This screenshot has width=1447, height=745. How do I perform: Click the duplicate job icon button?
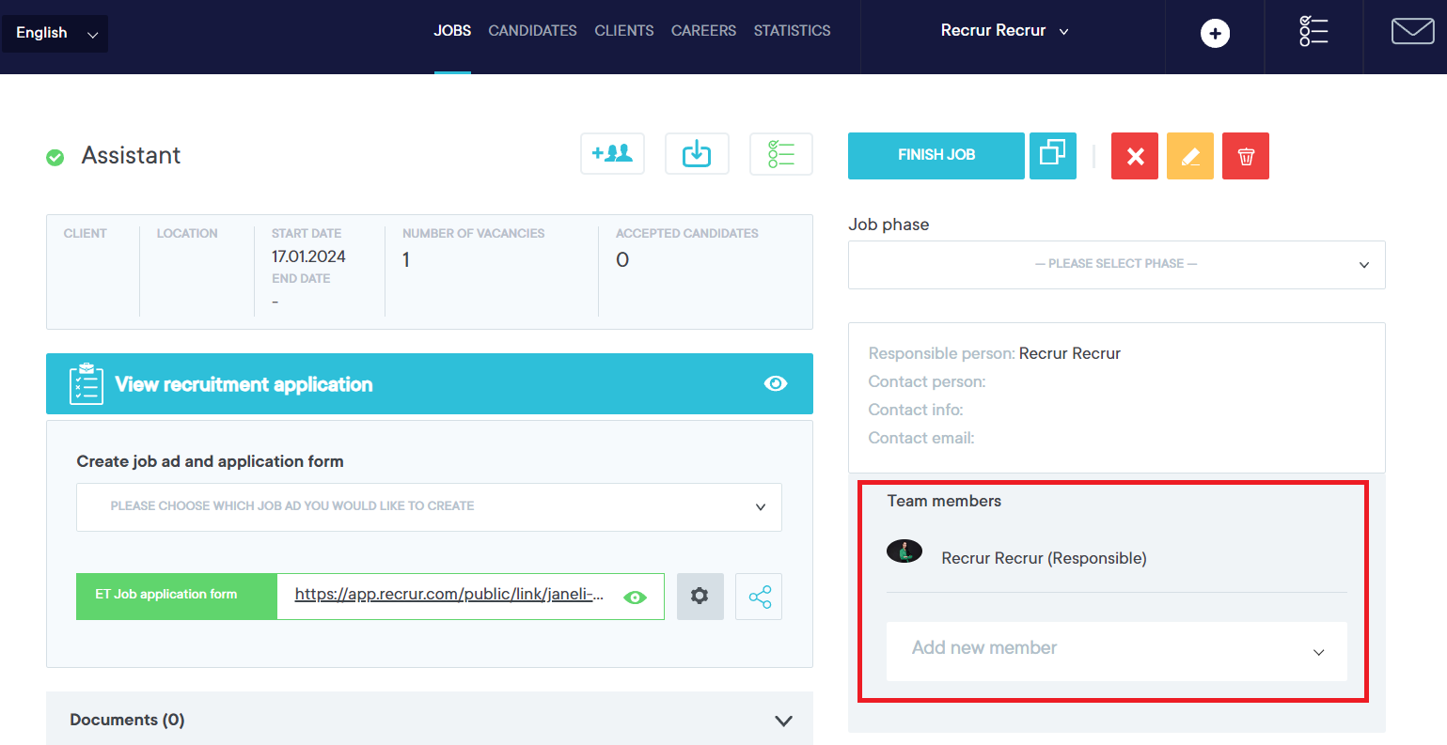click(1052, 155)
